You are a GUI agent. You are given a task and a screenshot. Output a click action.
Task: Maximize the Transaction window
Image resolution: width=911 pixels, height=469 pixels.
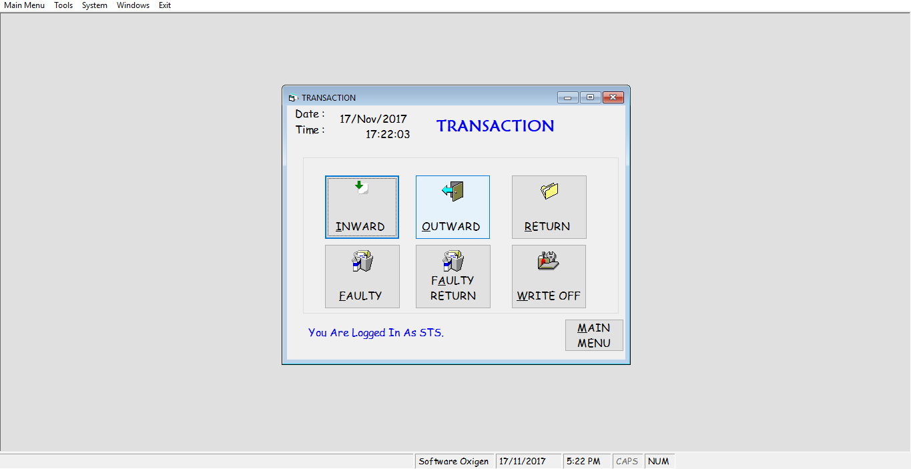click(x=590, y=97)
